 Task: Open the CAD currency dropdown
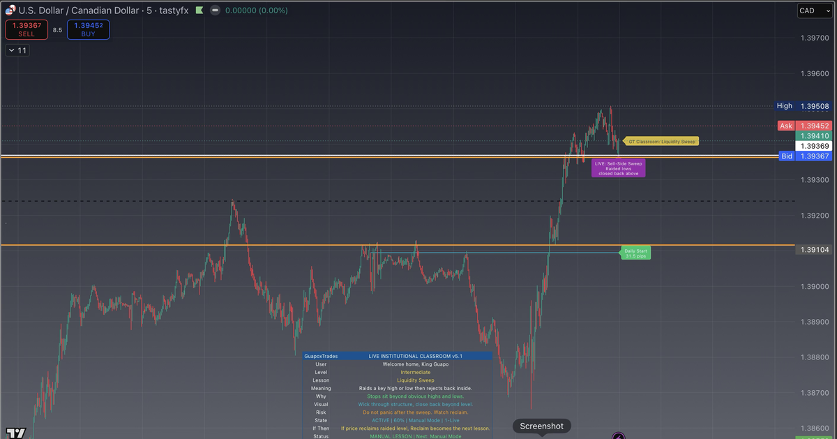pos(813,10)
